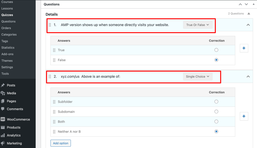
Task: Go to Quizzes in the sidebar
Action: point(7,15)
